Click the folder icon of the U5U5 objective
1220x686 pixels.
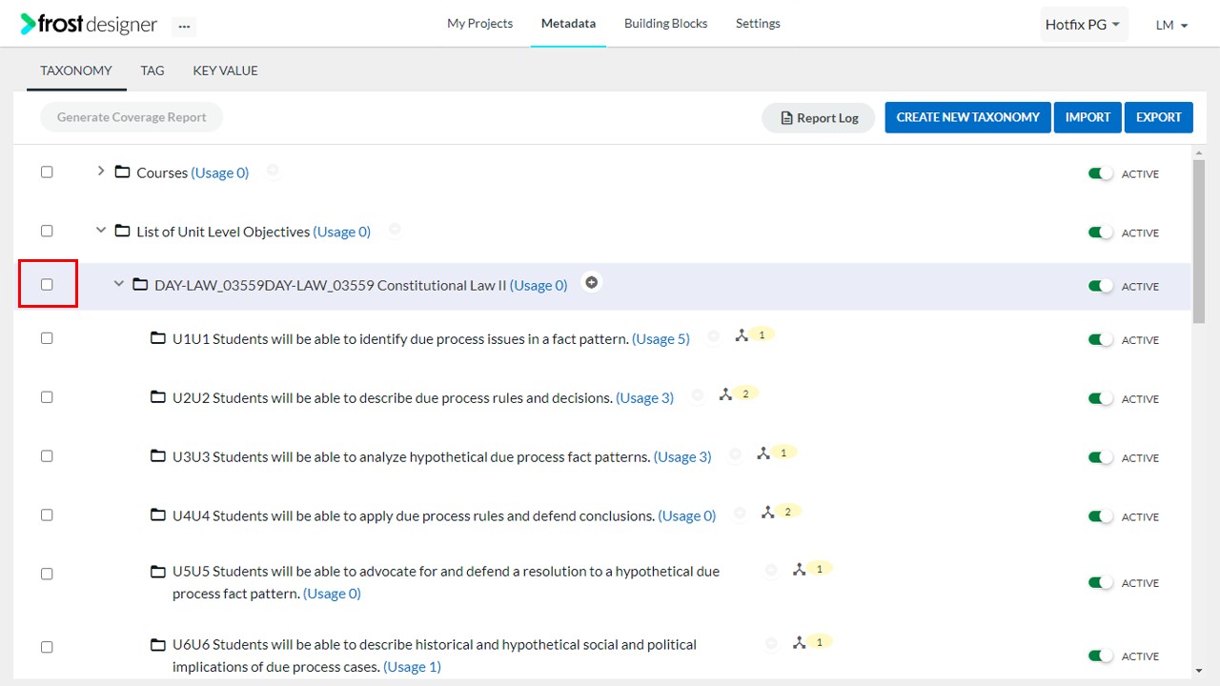point(158,572)
